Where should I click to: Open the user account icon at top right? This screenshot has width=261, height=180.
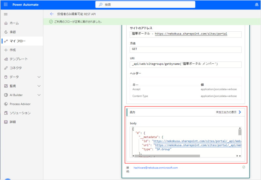tap(256, 5)
